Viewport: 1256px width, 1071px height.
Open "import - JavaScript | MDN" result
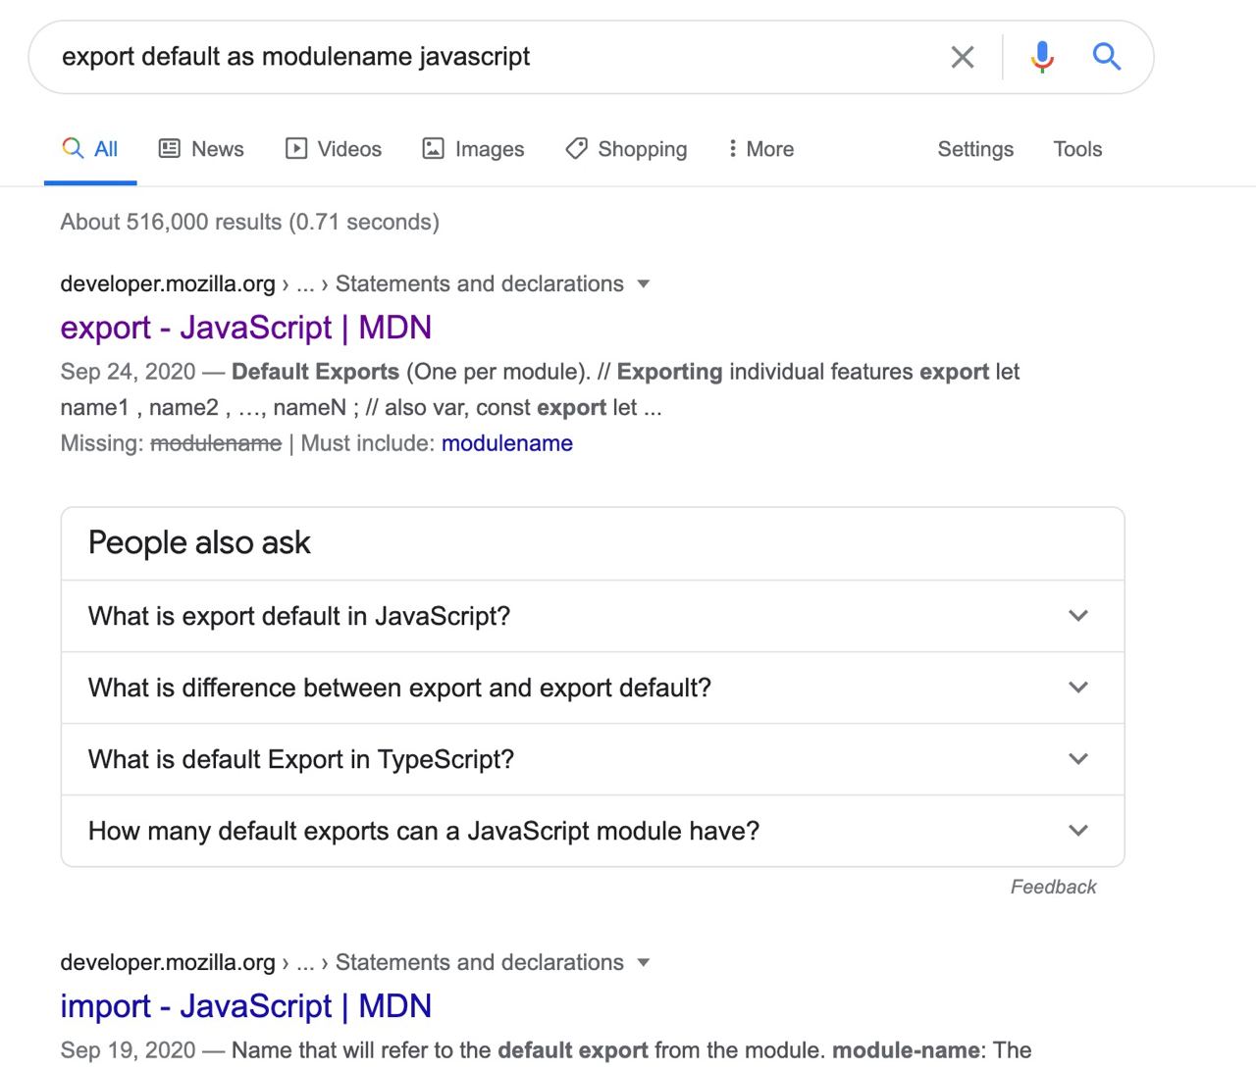pos(245,1006)
